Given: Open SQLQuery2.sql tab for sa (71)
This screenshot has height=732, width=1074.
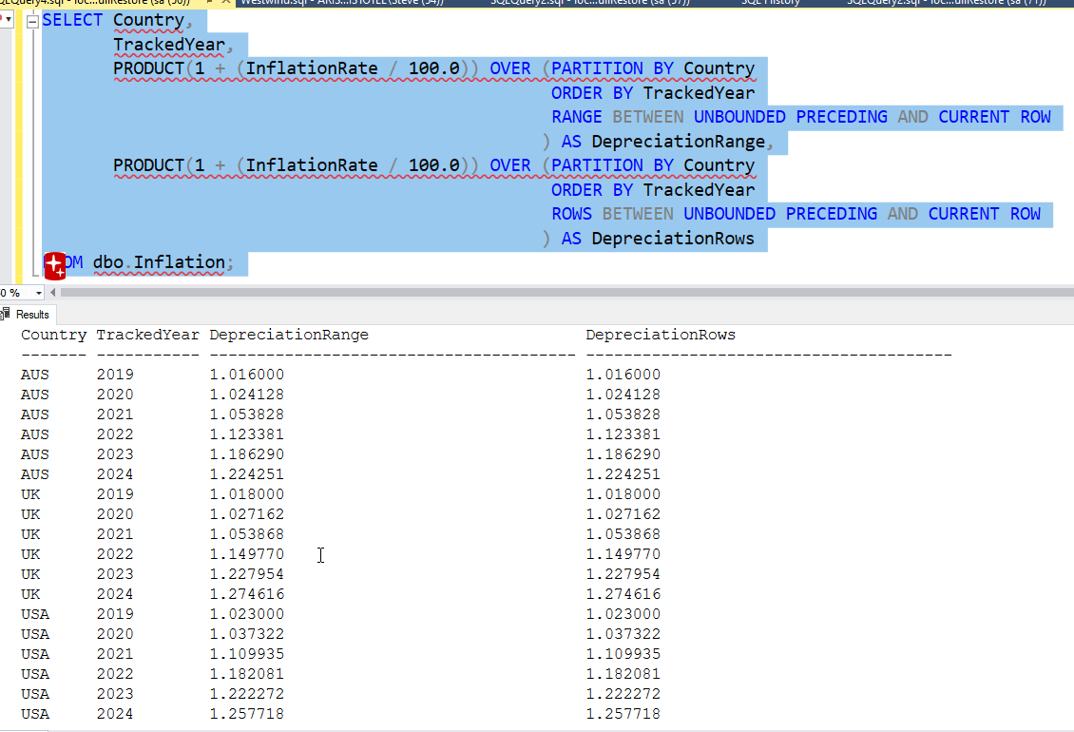Looking at the screenshot, I should (947, 3).
